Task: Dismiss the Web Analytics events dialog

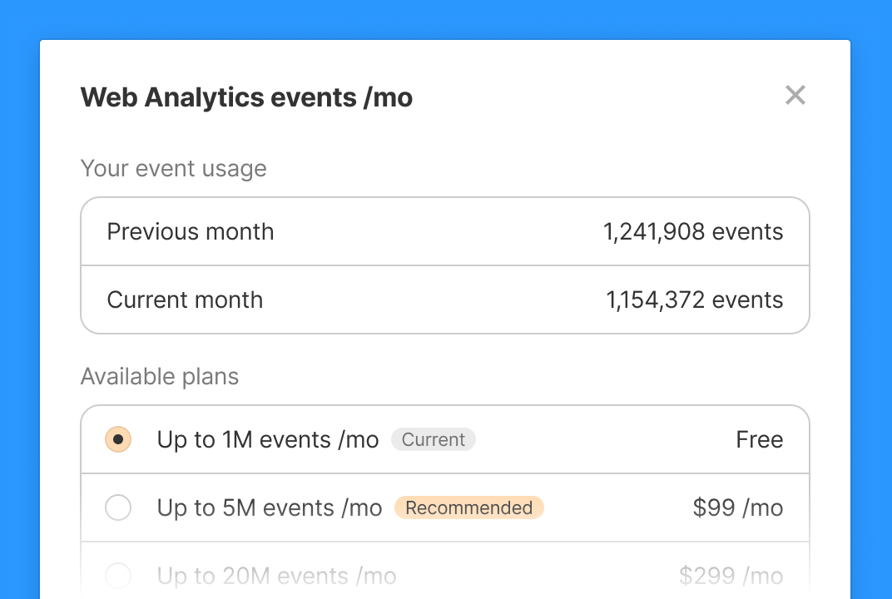Action: click(795, 95)
